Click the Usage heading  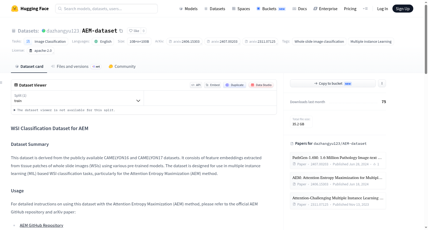pyautogui.click(x=17, y=191)
